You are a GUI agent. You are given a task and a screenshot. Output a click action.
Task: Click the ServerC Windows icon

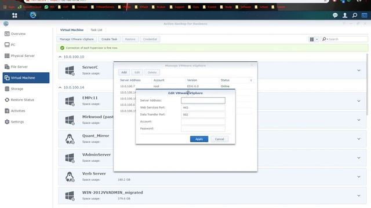[x=70, y=70]
